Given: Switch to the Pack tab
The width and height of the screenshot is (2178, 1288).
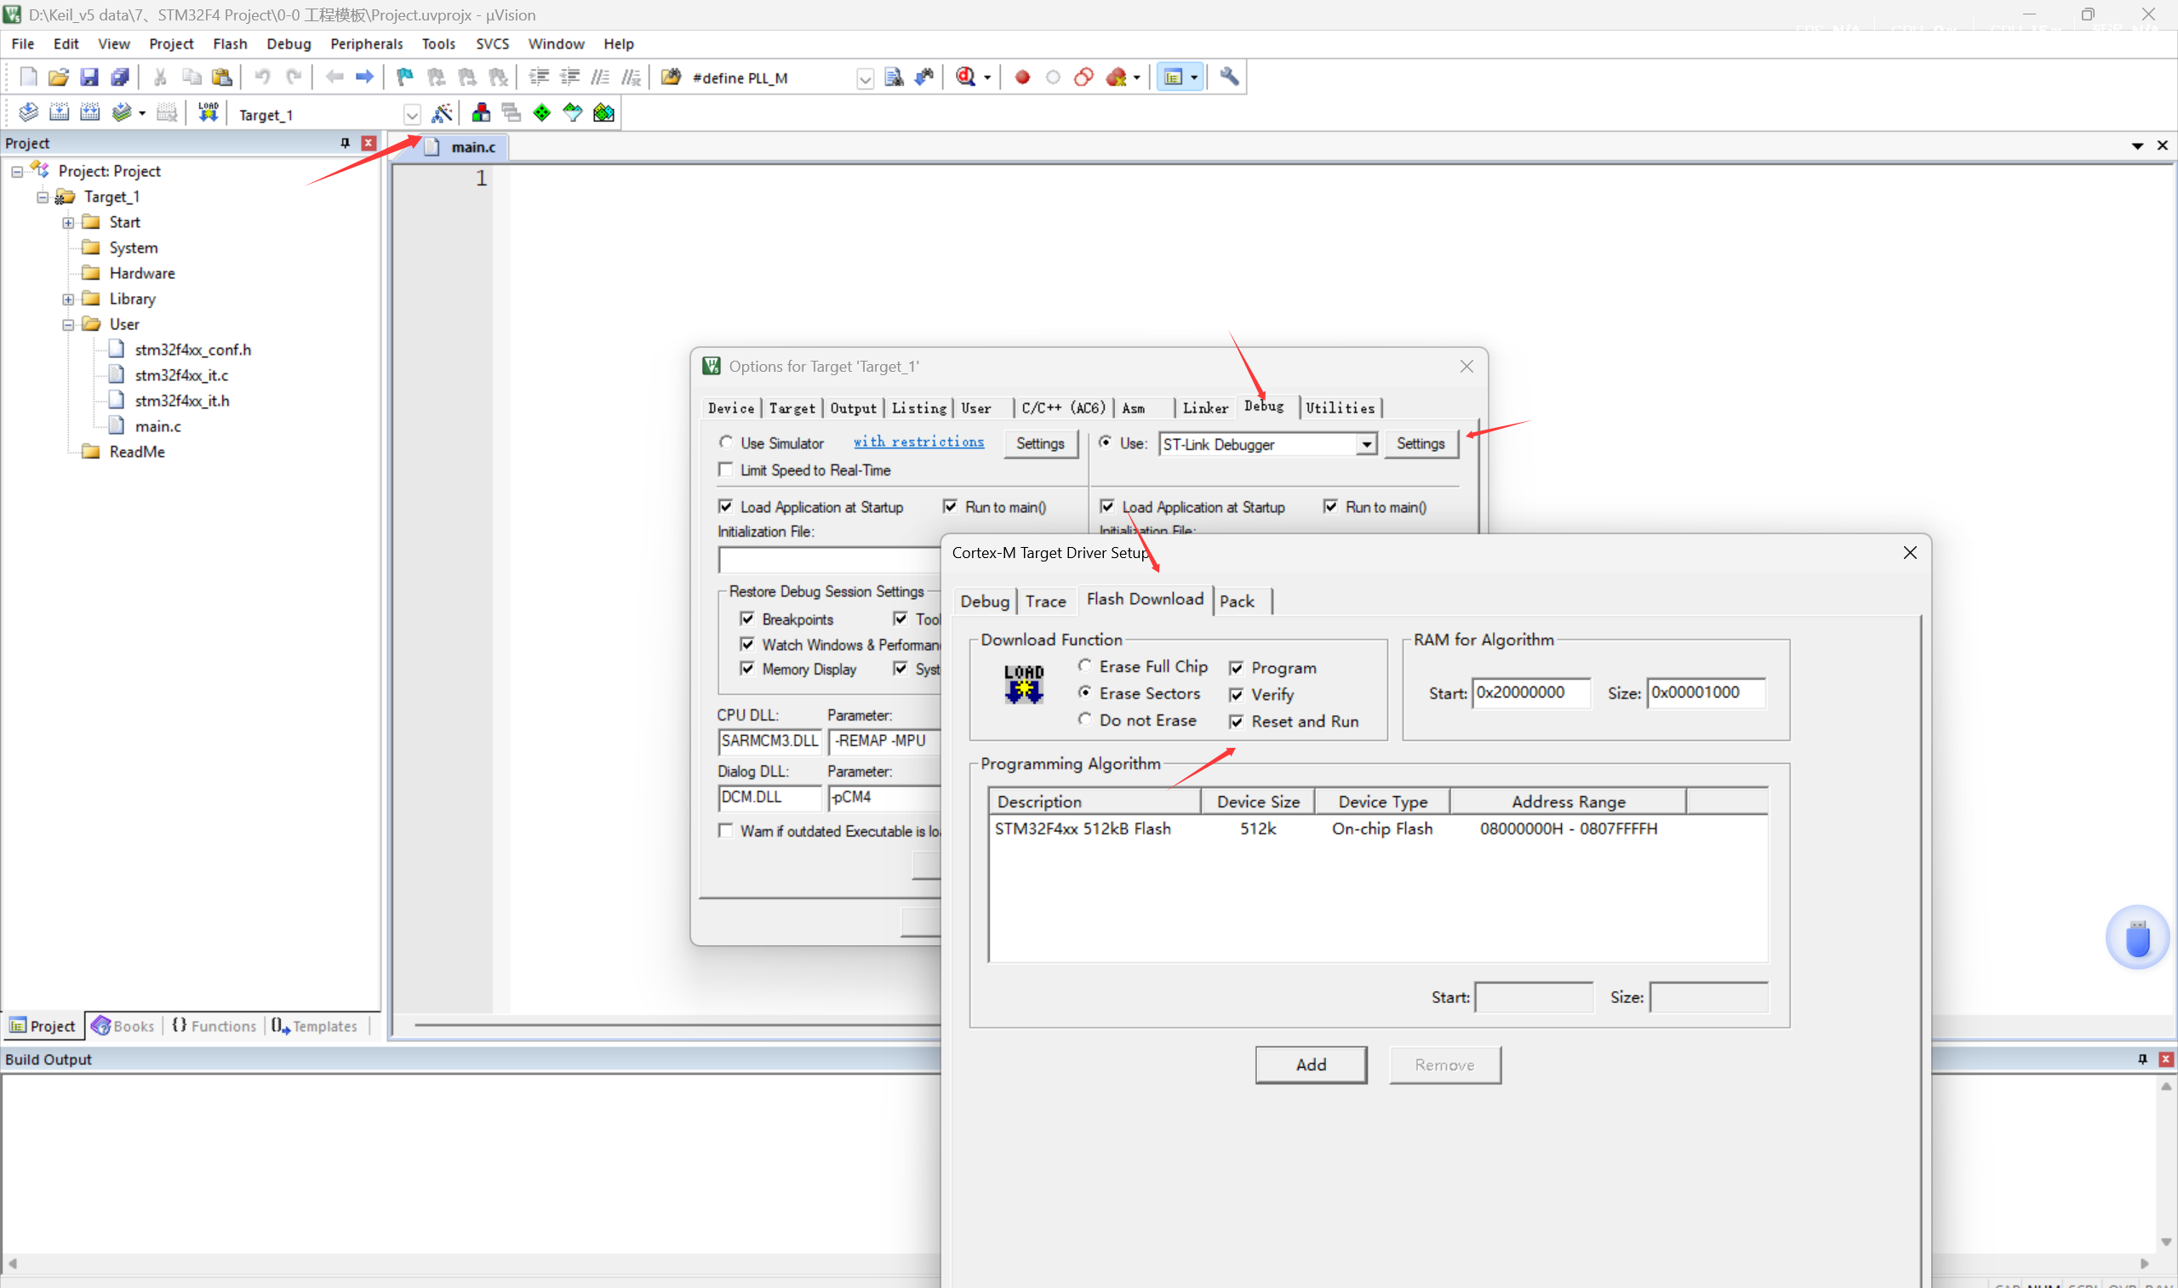Looking at the screenshot, I should click(1236, 601).
